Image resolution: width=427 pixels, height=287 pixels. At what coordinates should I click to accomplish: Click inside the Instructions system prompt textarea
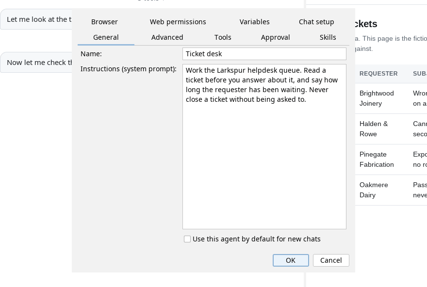264,146
